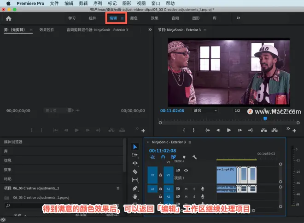Play the Program monitor sequence

229,130
